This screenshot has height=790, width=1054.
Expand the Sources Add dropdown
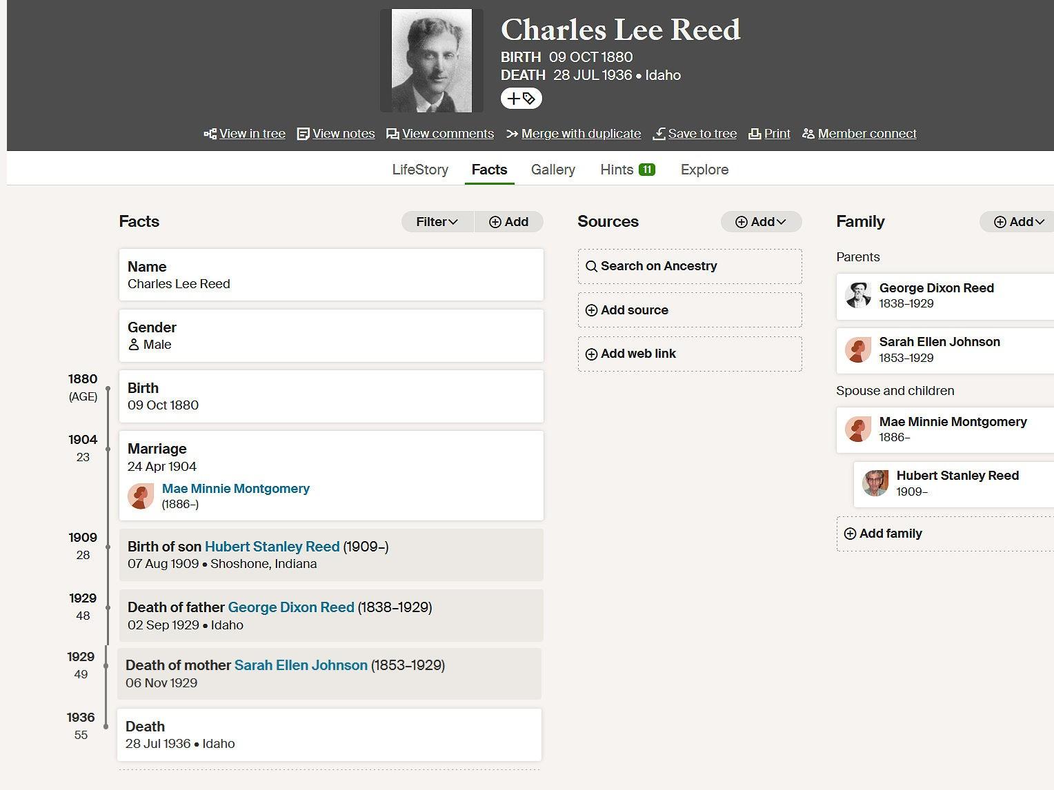[761, 222]
